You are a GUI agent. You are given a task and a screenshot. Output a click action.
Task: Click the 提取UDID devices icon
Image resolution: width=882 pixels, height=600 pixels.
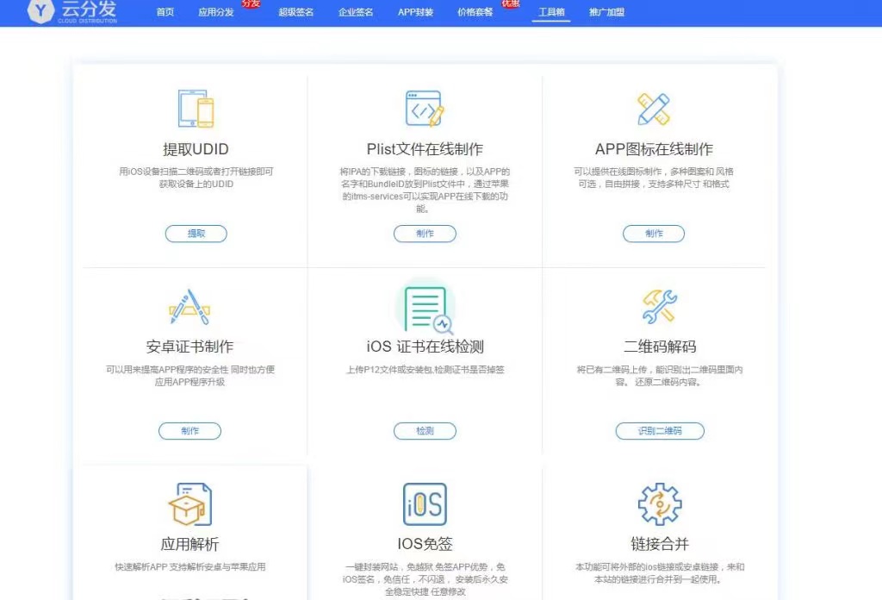(196, 109)
